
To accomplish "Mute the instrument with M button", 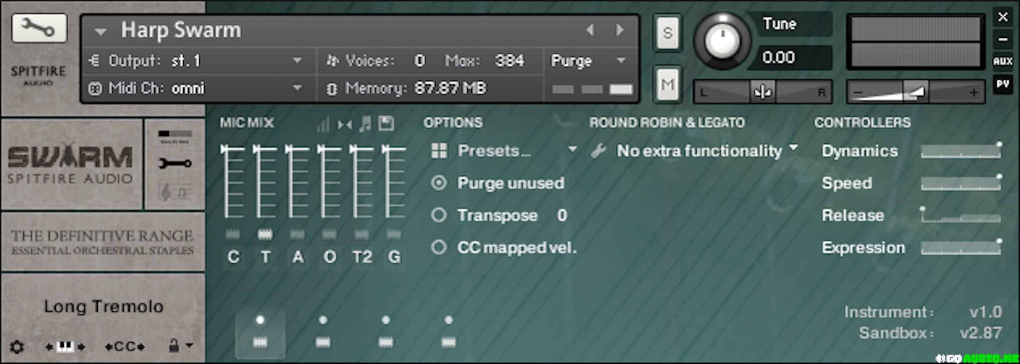I will [x=668, y=85].
